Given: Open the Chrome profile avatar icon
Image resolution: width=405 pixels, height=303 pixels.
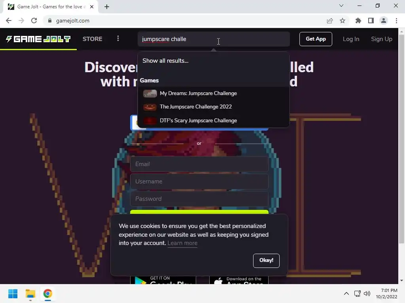Looking at the screenshot, I should coord(384,21).
